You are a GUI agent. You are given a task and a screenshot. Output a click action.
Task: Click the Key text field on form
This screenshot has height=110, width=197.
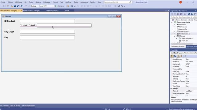click(x=47, y=37)
